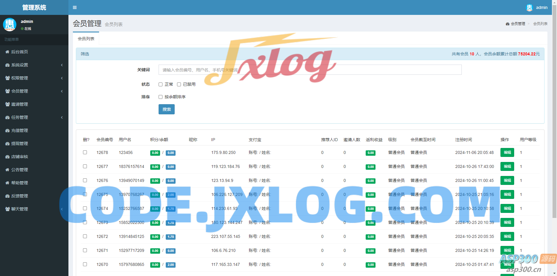The height and width of the screenshot is (276, 557).
Task: Open 反馈管理 in the sidebar
Action: point(20,196)
